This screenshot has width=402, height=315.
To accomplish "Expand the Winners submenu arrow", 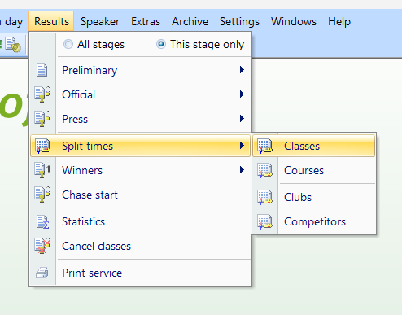I will point(242,170).
